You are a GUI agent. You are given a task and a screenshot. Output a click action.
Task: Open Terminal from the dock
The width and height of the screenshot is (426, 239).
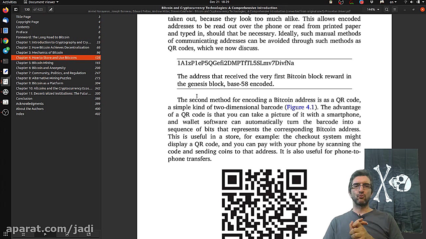5,61
